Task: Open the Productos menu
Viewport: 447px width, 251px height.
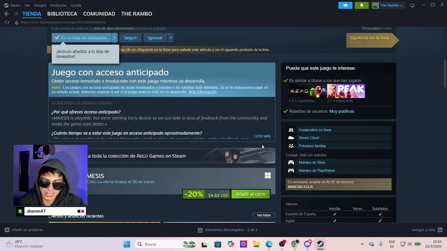Action: click(58, 5)
